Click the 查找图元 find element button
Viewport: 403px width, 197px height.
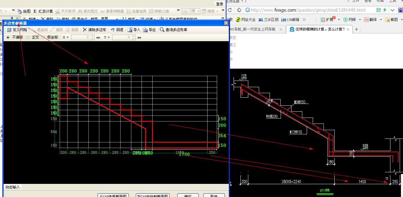click(88, 11)
